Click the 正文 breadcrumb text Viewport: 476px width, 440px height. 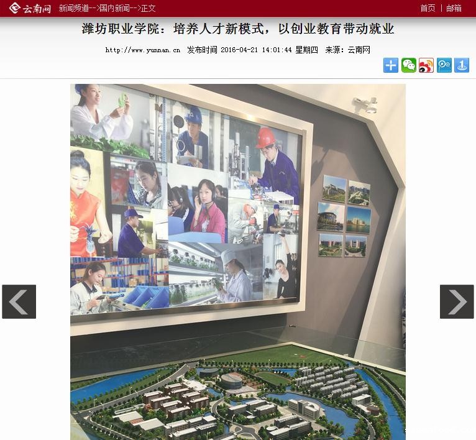coord(148,8)
